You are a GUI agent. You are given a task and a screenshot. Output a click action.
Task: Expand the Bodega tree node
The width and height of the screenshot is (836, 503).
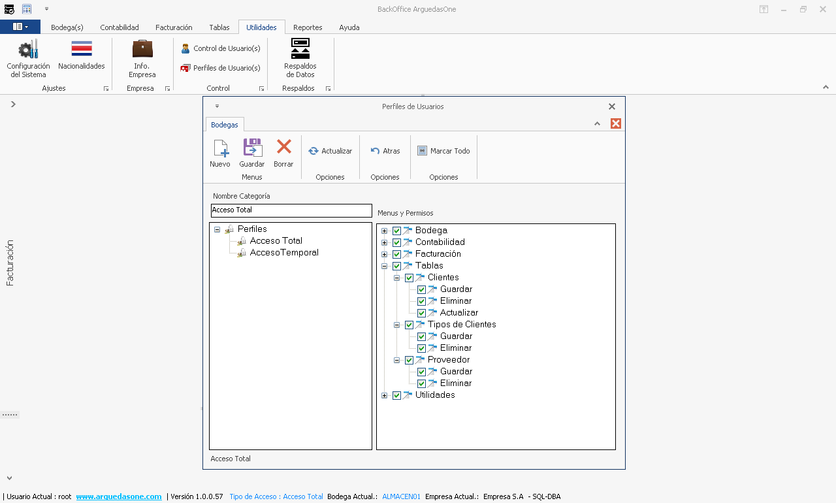point(384,231)
